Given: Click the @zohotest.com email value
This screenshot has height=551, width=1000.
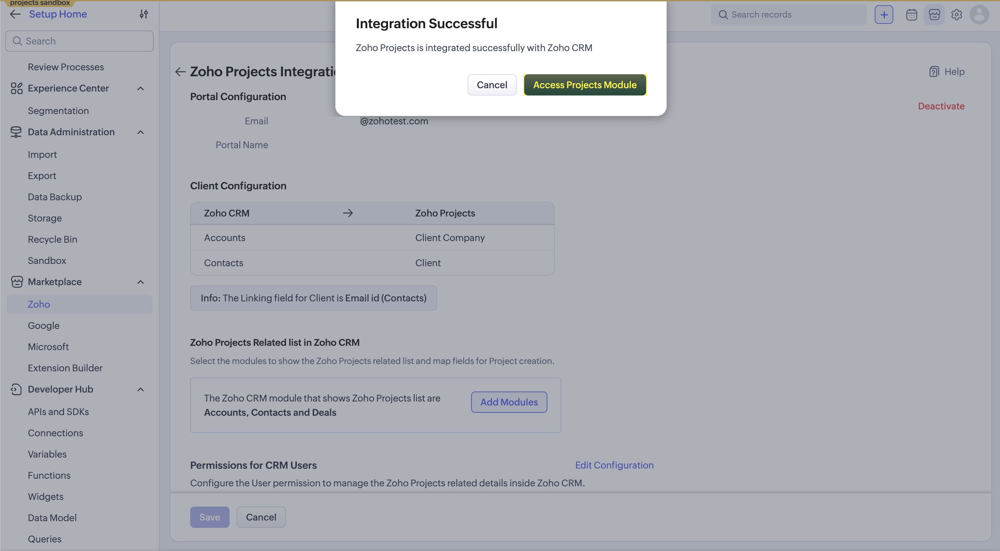Looking at the screenshot, I should (394, 121).
